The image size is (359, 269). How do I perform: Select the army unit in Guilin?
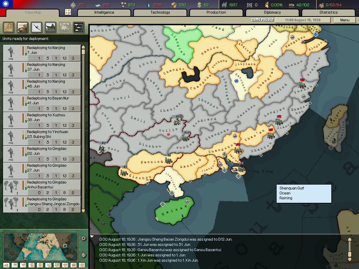(x=177, y=121)
